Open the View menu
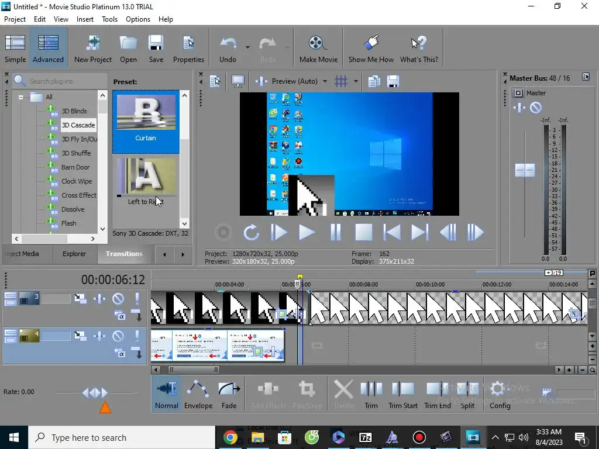 [61, 19]
